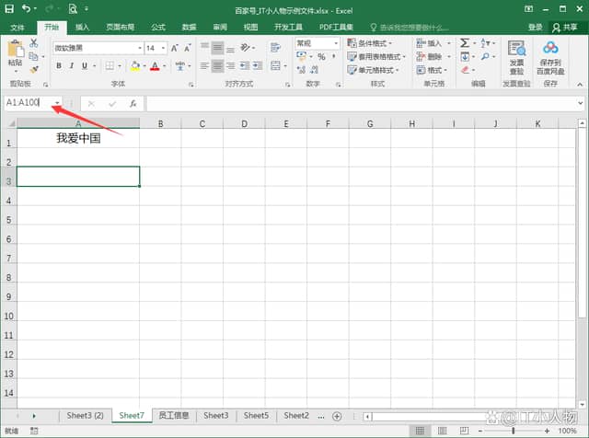Switch to the Data (数据) tab
This screenshot has height=438, width=589.
pyautogui.click(x=189, y=27)
